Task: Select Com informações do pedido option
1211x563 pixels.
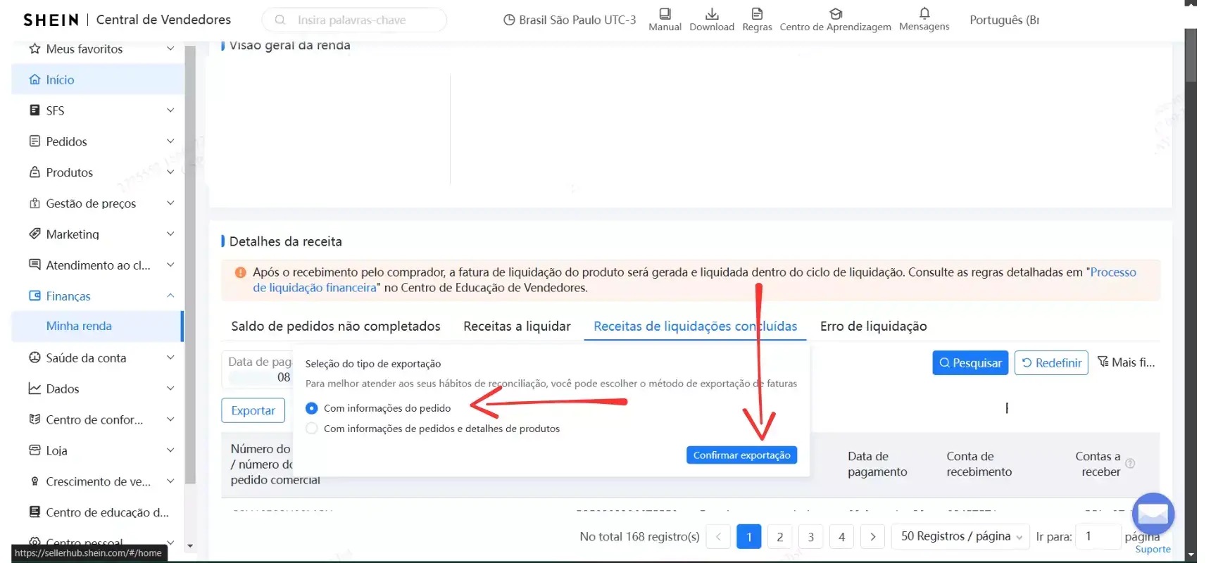Action: point(312,408)
